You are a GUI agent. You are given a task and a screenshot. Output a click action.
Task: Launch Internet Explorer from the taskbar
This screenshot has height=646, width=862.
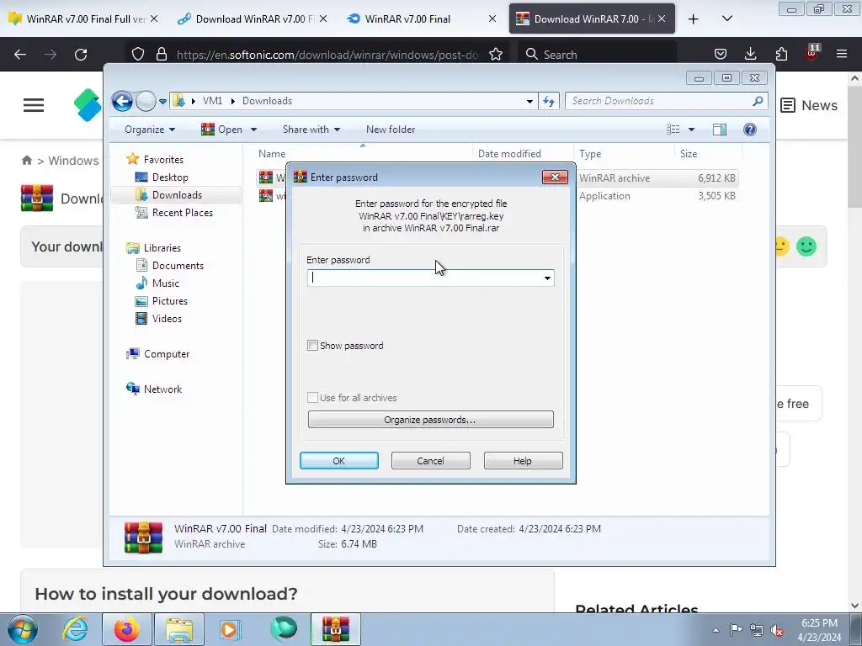[x=75, y=629]
